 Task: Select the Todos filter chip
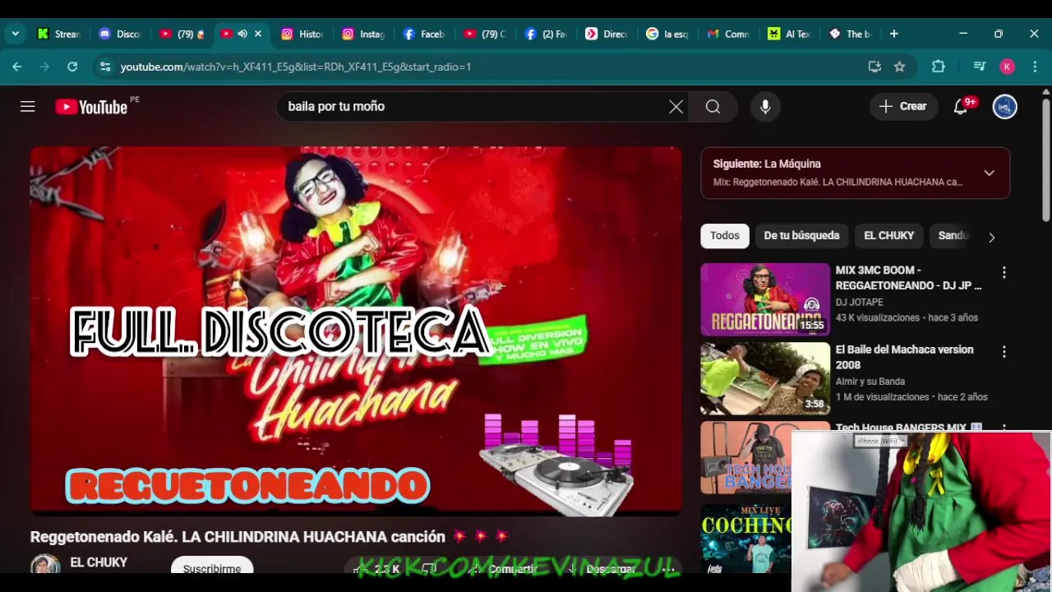coord(725,235)
